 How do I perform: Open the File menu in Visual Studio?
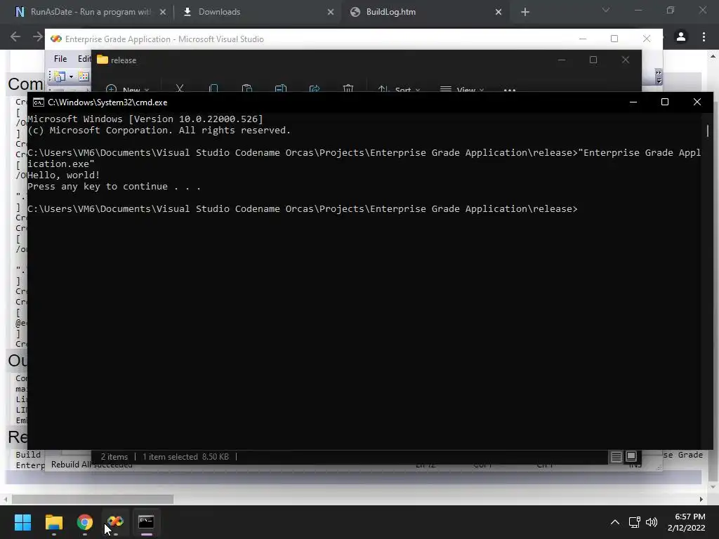60,59
